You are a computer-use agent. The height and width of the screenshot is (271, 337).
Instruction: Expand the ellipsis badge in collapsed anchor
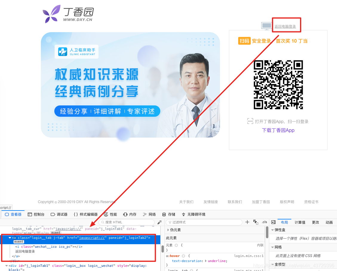[x=39, y=233]
